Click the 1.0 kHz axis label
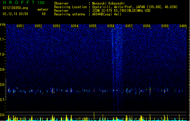 (x=2, y=54)
